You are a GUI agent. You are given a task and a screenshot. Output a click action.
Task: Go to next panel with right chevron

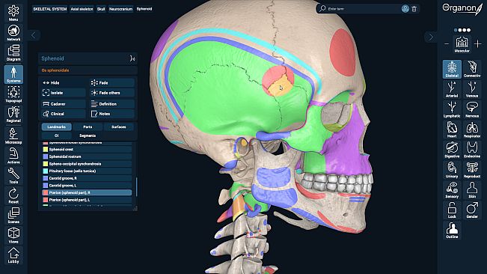[431, 37]
